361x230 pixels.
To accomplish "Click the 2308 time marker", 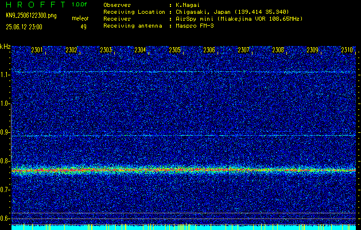I will pyautogui.click(x=278, y=50).
